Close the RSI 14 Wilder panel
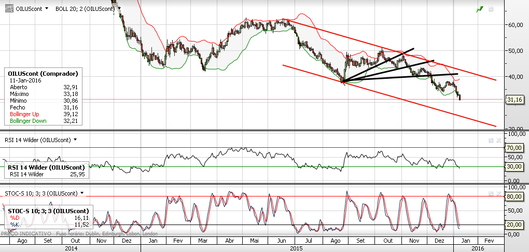This screenshot has width=529, height=252. 498,140
